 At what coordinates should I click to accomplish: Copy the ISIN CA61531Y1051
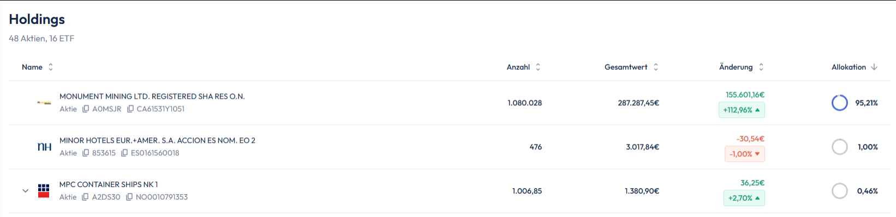click(130, 109)
